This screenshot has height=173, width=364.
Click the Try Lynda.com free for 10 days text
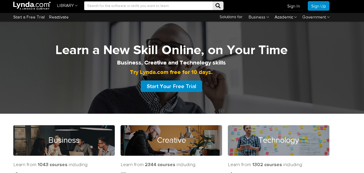[171, 72]
